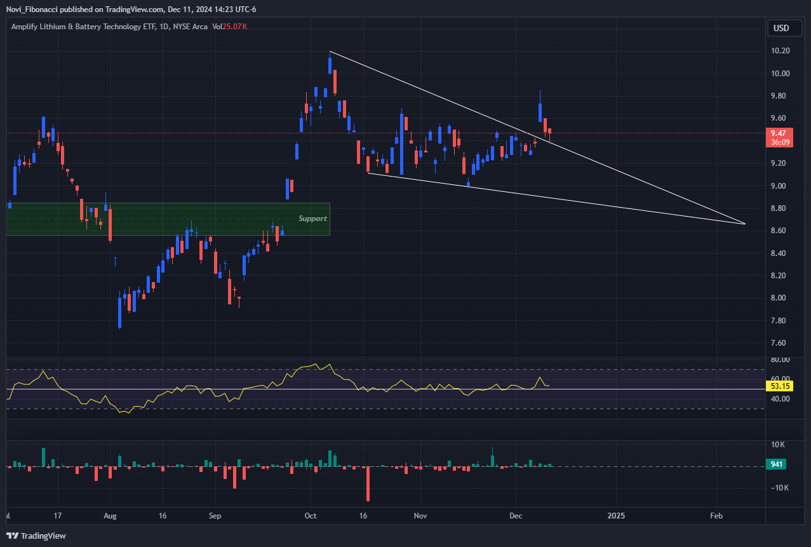The width and height of the screenshot is (811, 547).
Task: Click the Aug date on time axis
Action: tap(110, 515)
